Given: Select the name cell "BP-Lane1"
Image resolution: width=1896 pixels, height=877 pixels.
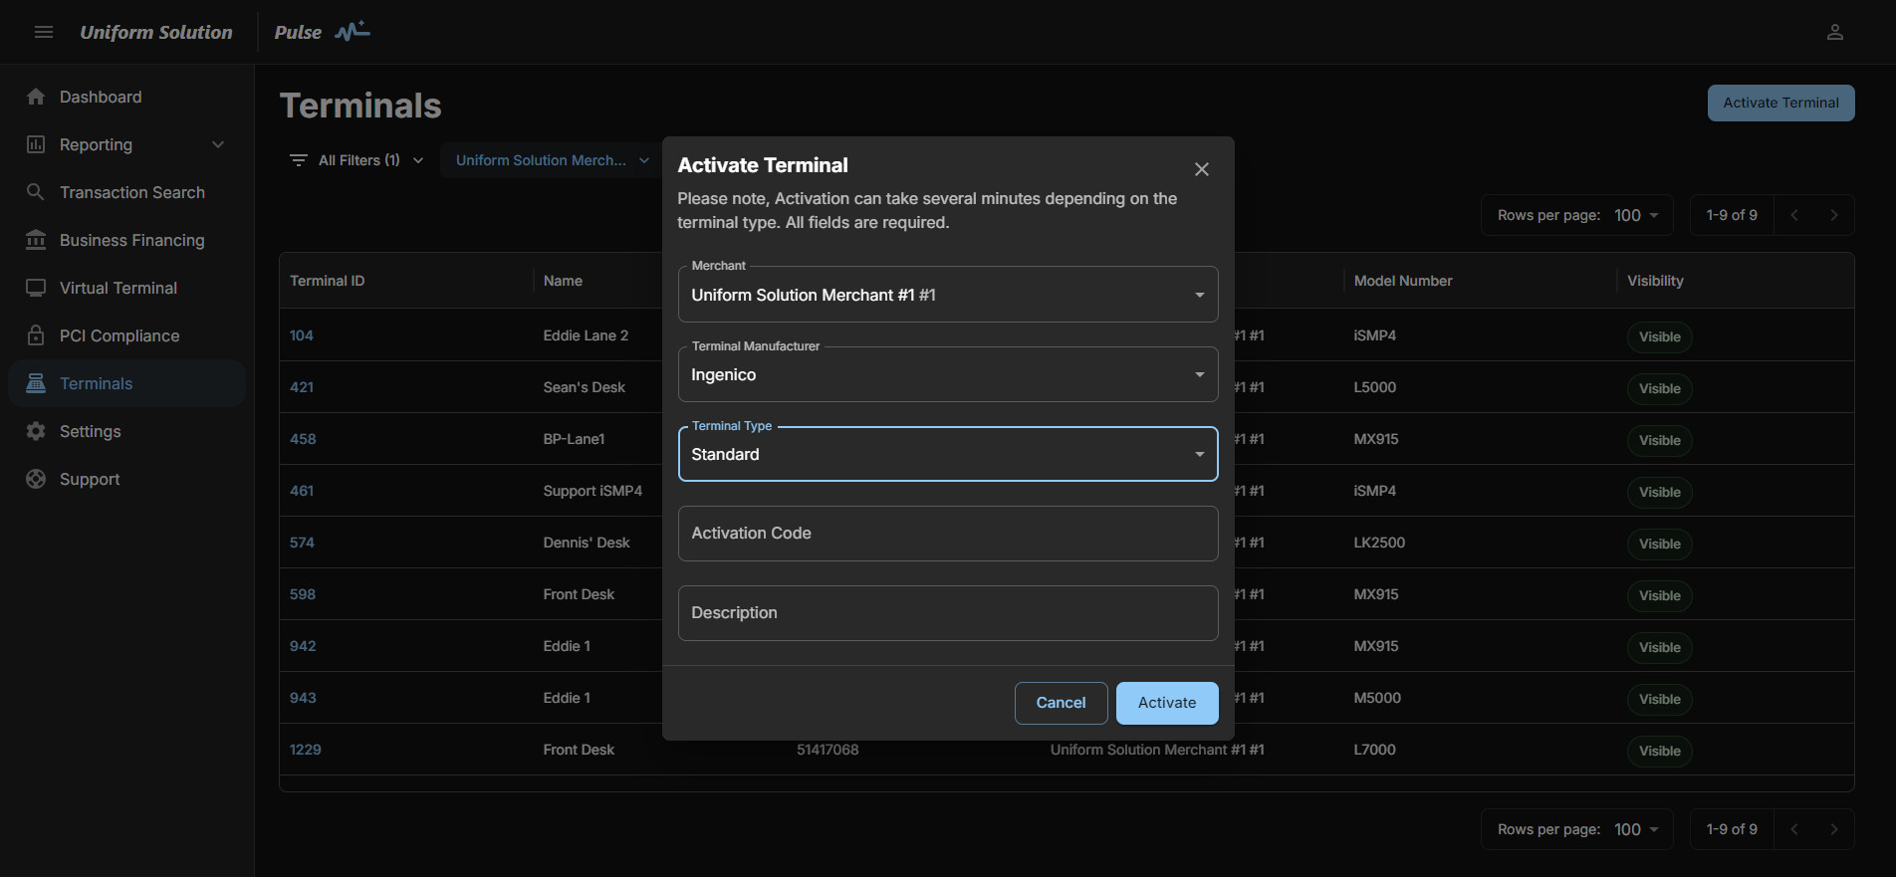Looking at the screenshot, I should [x=574, y=439].
